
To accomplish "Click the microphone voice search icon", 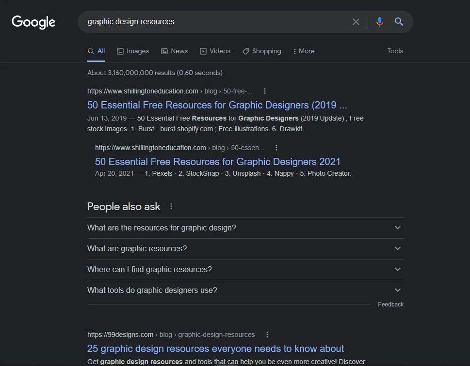I will click(x=379, y=22).
